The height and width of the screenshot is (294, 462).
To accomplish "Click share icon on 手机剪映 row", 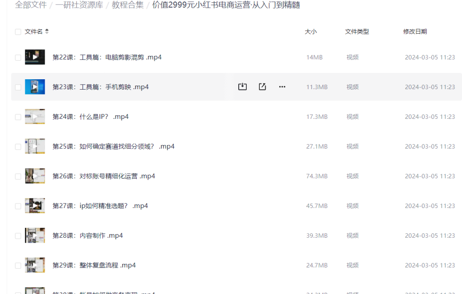I will coord(262,87).
